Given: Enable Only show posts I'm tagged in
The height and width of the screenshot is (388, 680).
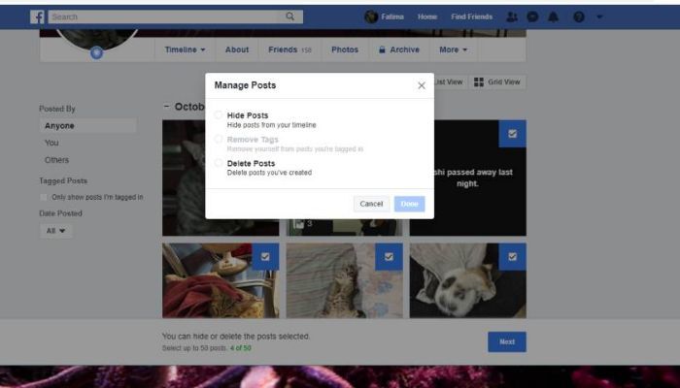Looking at the screenshot, I should (44, 197).
